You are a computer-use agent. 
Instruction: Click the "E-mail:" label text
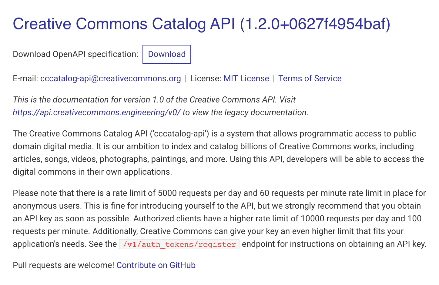[x=25, y=79]
